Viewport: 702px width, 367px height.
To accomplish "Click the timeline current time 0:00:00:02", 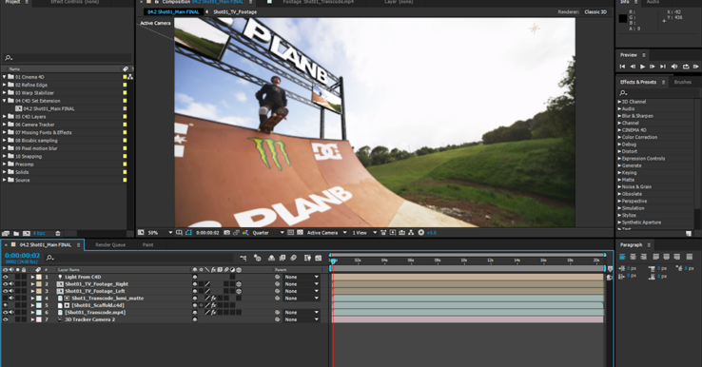I will click(23, 256).
